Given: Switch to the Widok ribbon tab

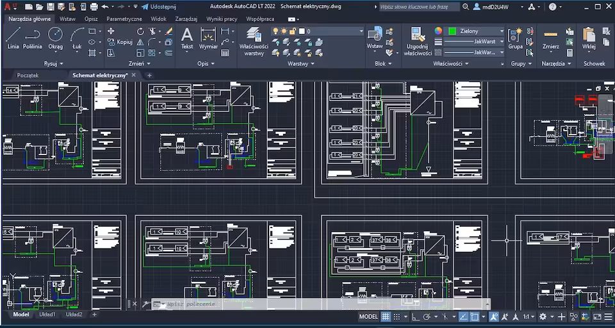Looking at the screenshot, I should [x=158, y=19].
